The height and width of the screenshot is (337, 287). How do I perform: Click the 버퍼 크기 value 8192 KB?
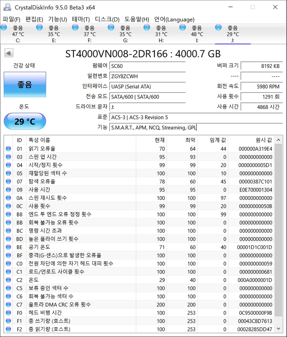click(262, 66)
